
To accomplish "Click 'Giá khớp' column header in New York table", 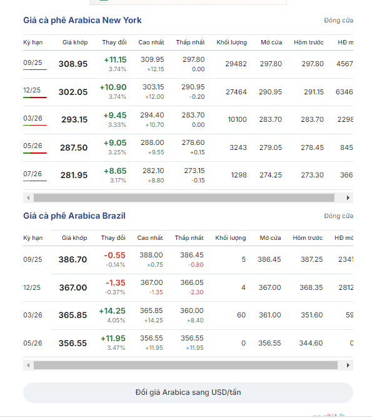I will (75, 42).
